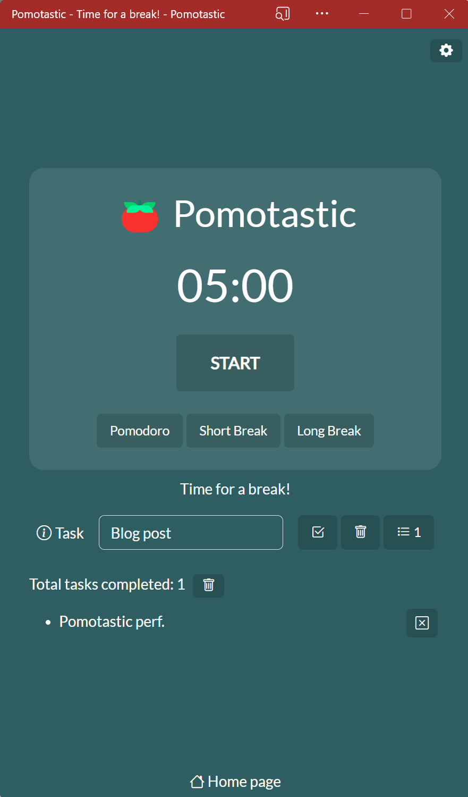This screenshot has height=797, width=468.
Task: Click the tomato Pomotastic logo
Action: pos(140,215)
